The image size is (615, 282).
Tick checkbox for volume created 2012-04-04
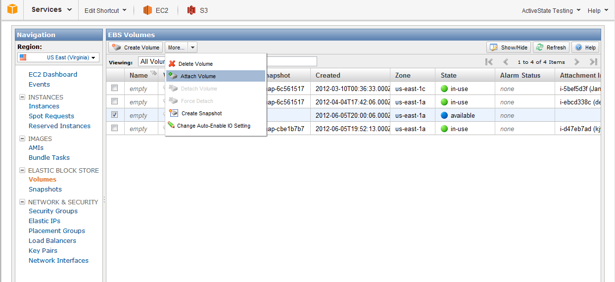115,101
